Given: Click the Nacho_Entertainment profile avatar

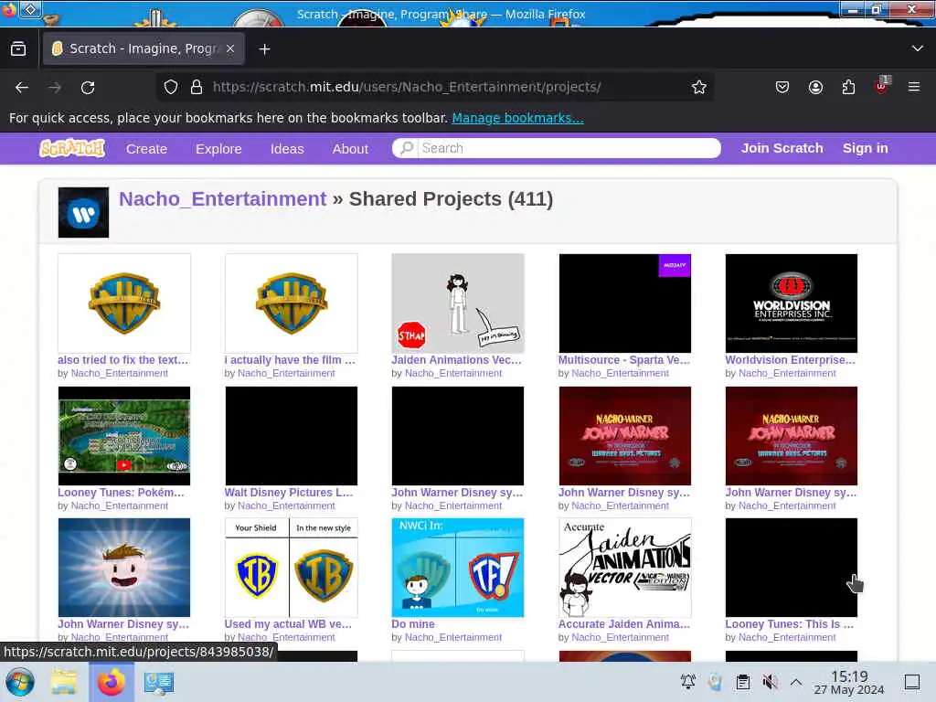Looking at the screenshot, I should [83, 212].
